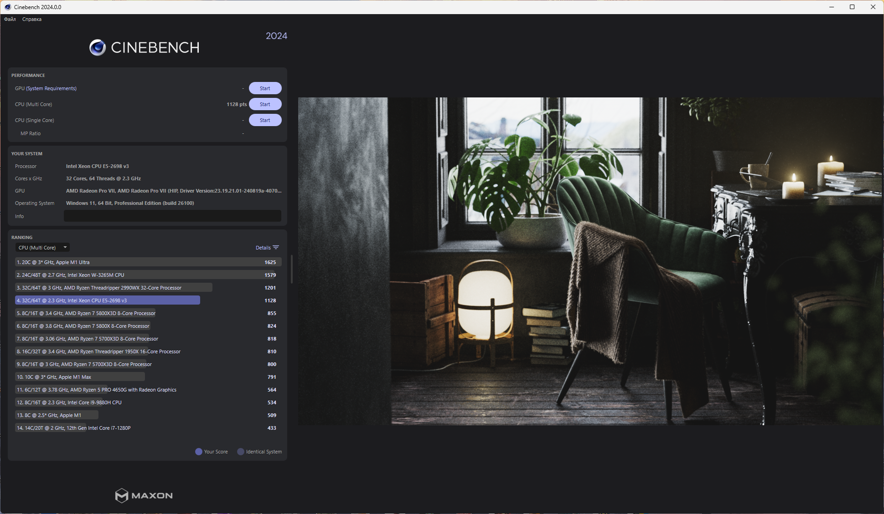Select Apple M1 Max ranking row
Image resolution: width=884 pixels, height=514 pixels.
[148, 377]
